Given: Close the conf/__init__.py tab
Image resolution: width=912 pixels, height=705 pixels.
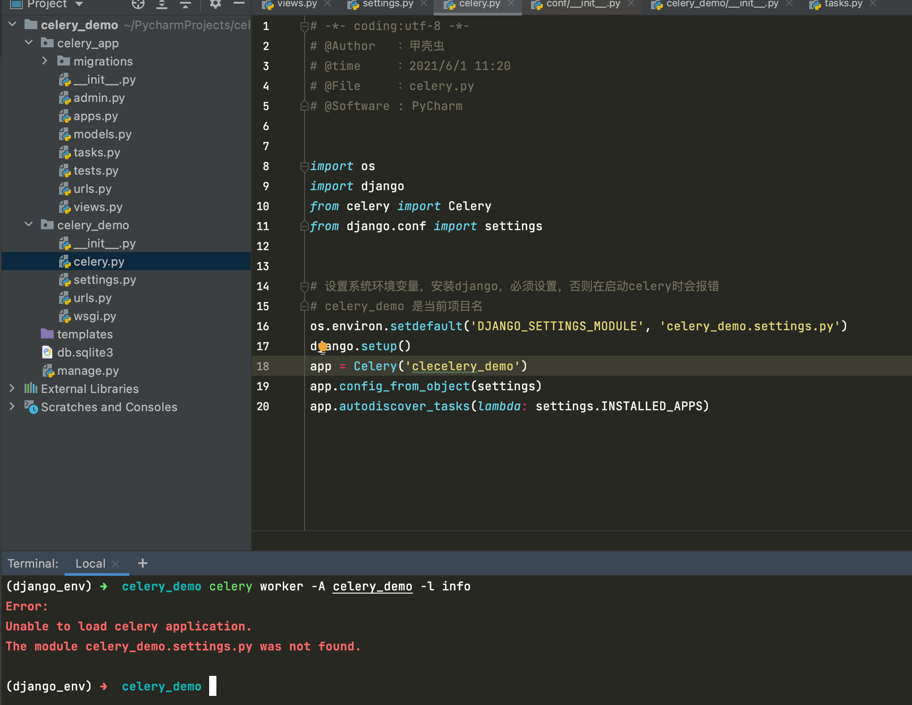Looking at the screenshot, I should click(x=631, y=4).
